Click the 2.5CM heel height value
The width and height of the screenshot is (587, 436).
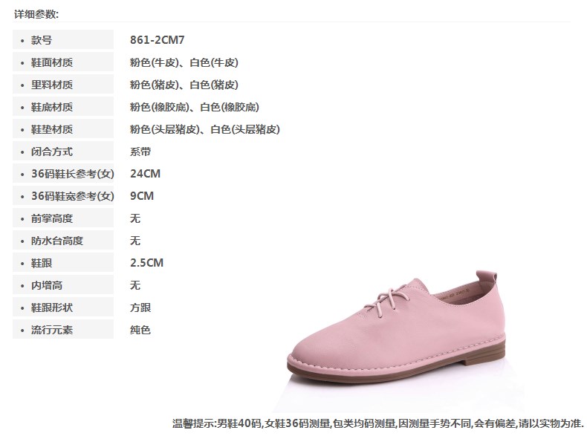click(147, 263)
